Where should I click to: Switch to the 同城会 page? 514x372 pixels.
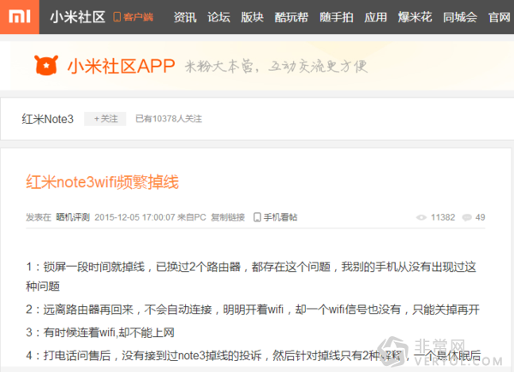coord(459,17)
